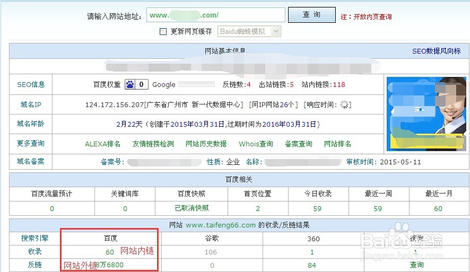Click the 出站链接 value 5
470x272 pixels.
click(292, 85)
